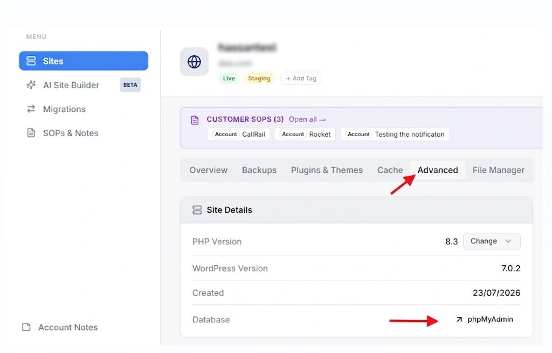Click the Site Details server icon

(197, 210)
